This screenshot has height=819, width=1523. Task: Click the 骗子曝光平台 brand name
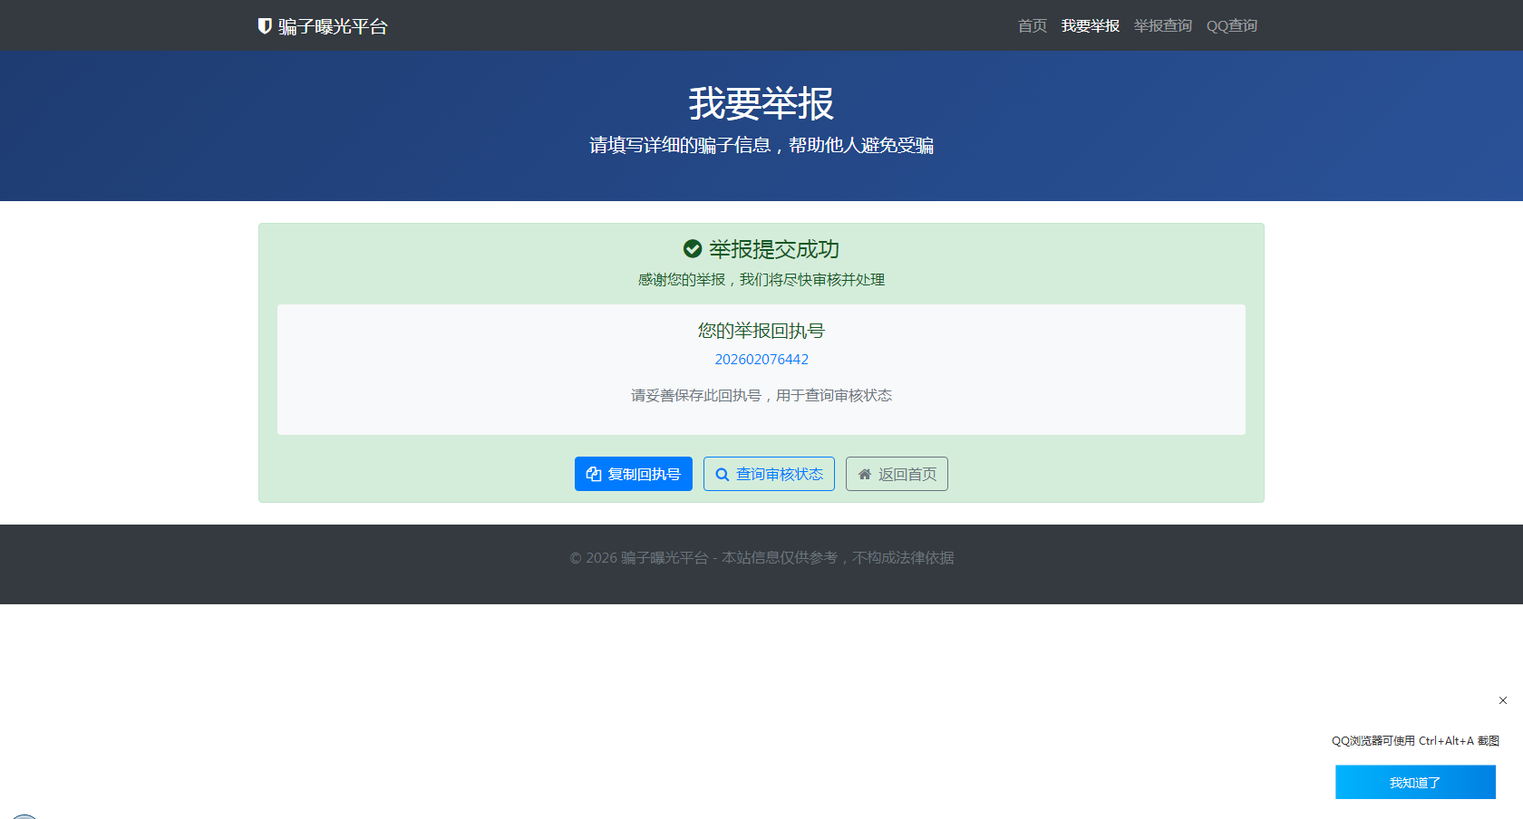(333, 26)
